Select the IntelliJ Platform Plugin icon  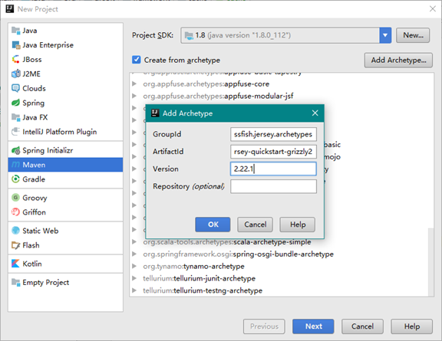(x=16, y=132)
